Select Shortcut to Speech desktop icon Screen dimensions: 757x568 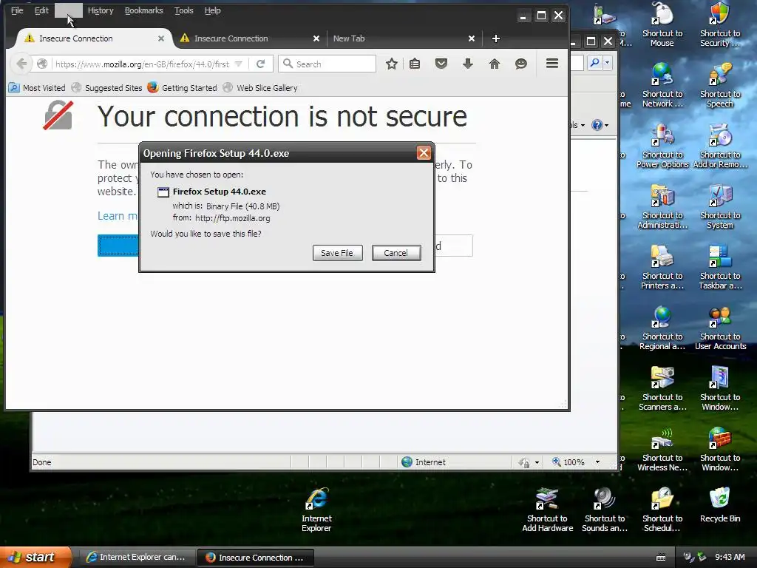pyautogui.click(x=720, y=86)
